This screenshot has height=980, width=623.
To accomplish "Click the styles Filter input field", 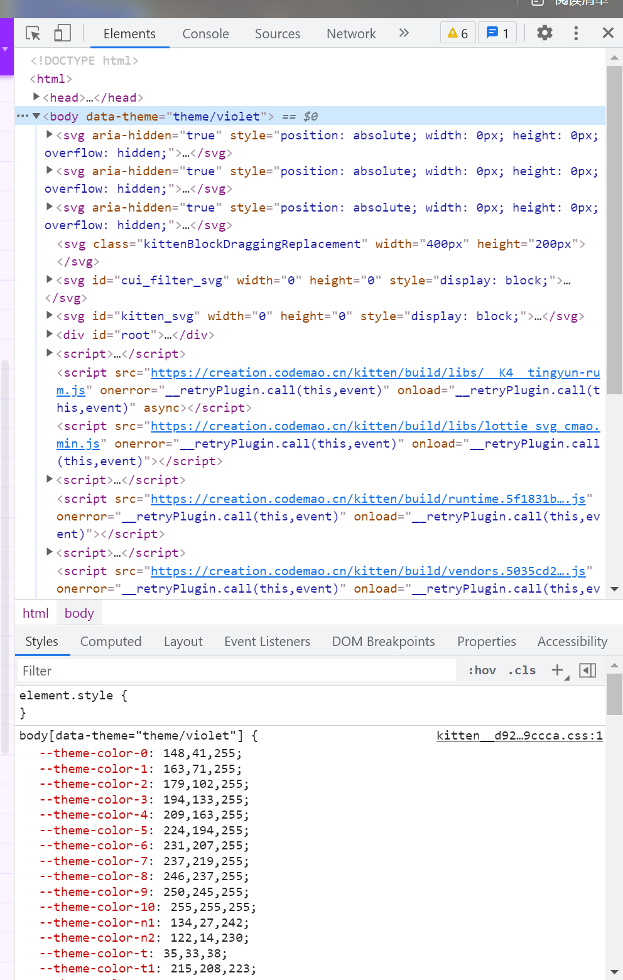I will pos(236,670).
